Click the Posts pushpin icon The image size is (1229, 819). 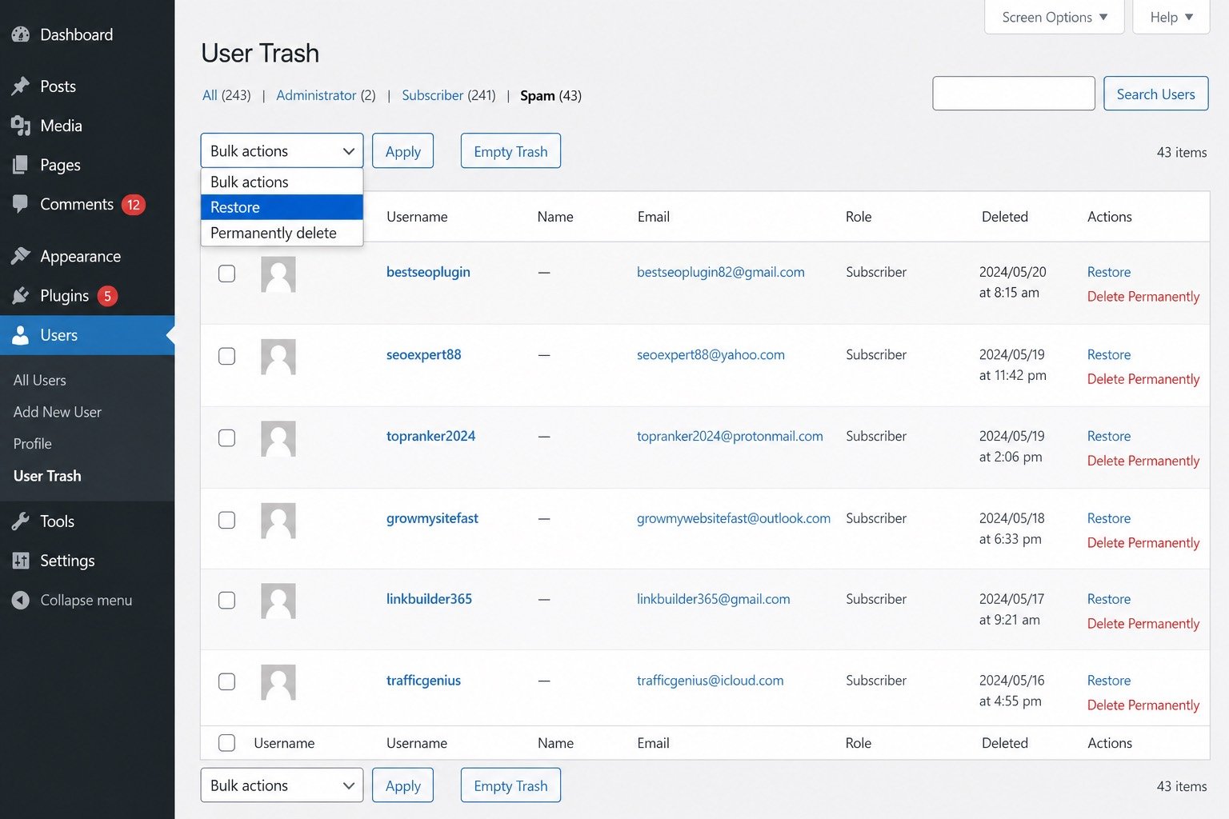click(x=21, y=86)
